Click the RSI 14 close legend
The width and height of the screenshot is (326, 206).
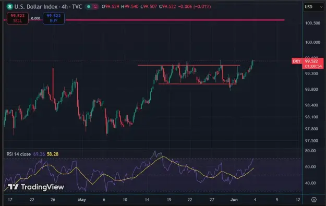(x=19, y=154)
